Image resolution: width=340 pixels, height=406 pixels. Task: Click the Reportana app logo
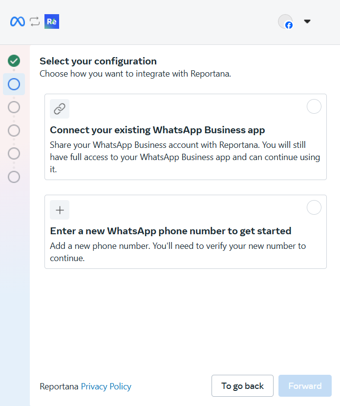(52, 21)
